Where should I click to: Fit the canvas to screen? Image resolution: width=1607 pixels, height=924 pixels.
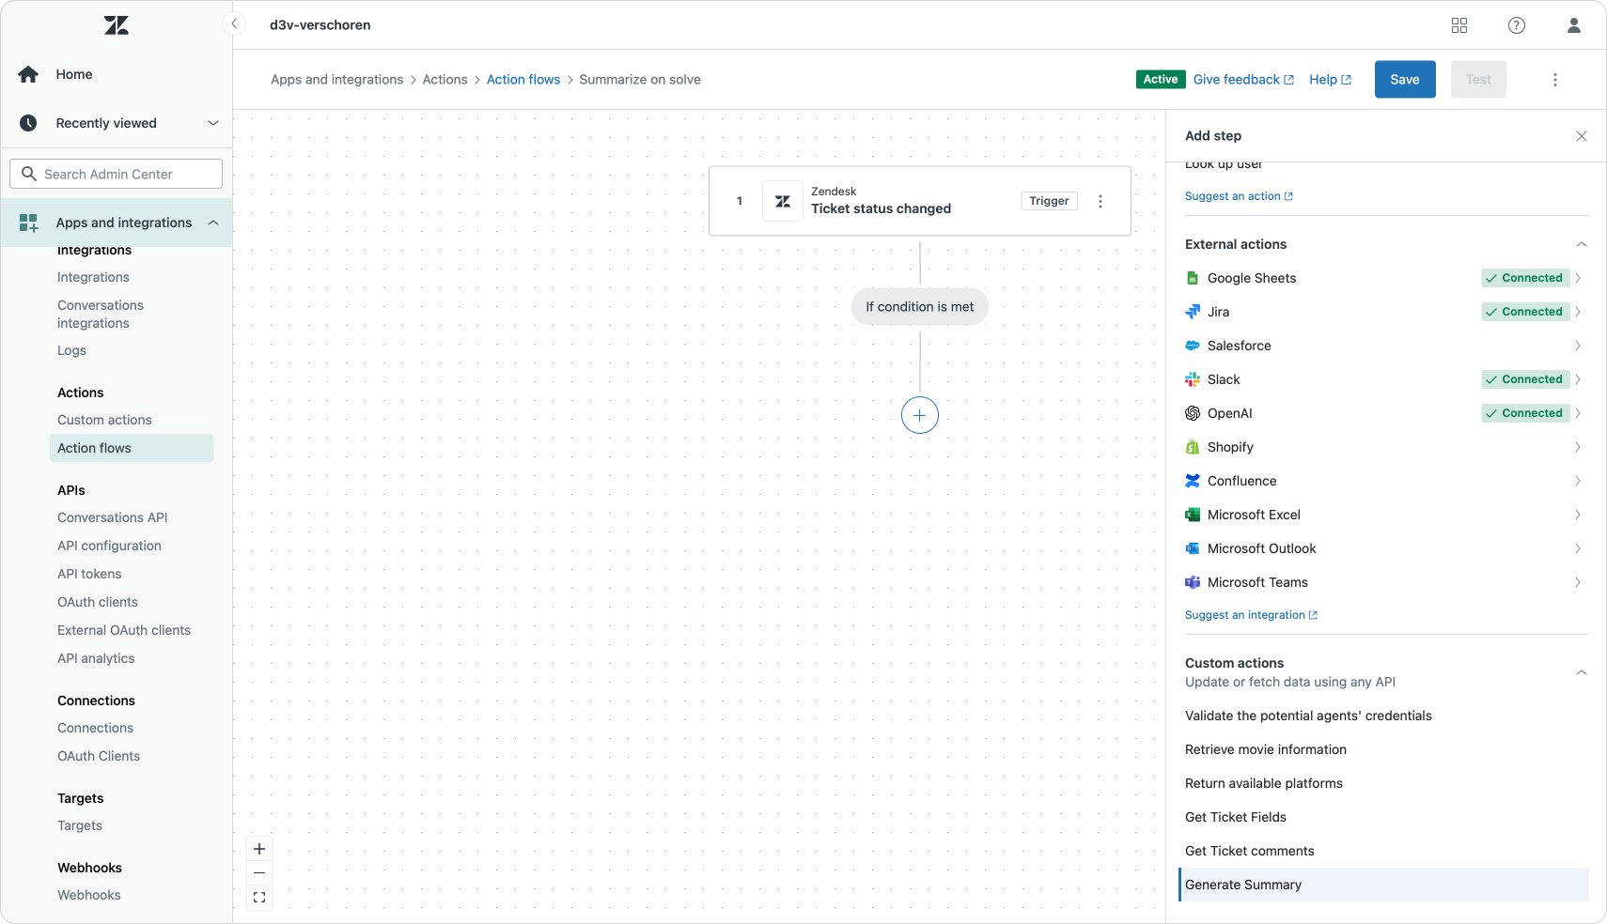coord(259,898)
